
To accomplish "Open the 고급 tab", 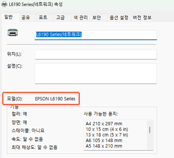I will coord(60,18).
